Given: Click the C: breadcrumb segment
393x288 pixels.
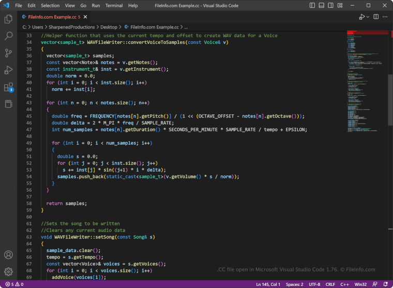Looking at the screenshot, I should point(24,27).
